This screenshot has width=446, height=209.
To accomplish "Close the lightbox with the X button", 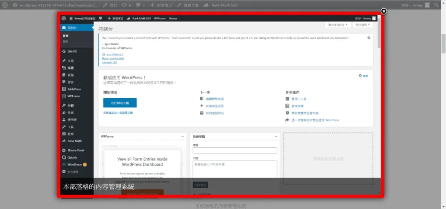I will pos(384,11).
